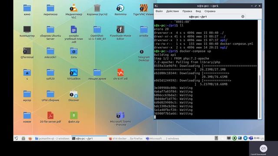Open application menu on taskbar
The height and width of the screenshot is (156, 278).
pyautogui.click(x=17, y=138)
